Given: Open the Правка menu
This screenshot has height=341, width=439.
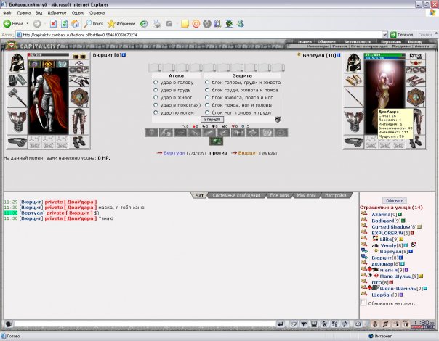Looking at the screenshot, I should tap(24, 13).
